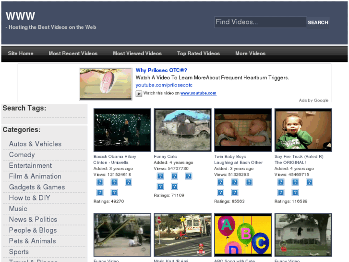Click Barack Obama Hillary Clinton - Umbrella title
Viewport: 349px width, 262px height.
click(x=115, y=160)
